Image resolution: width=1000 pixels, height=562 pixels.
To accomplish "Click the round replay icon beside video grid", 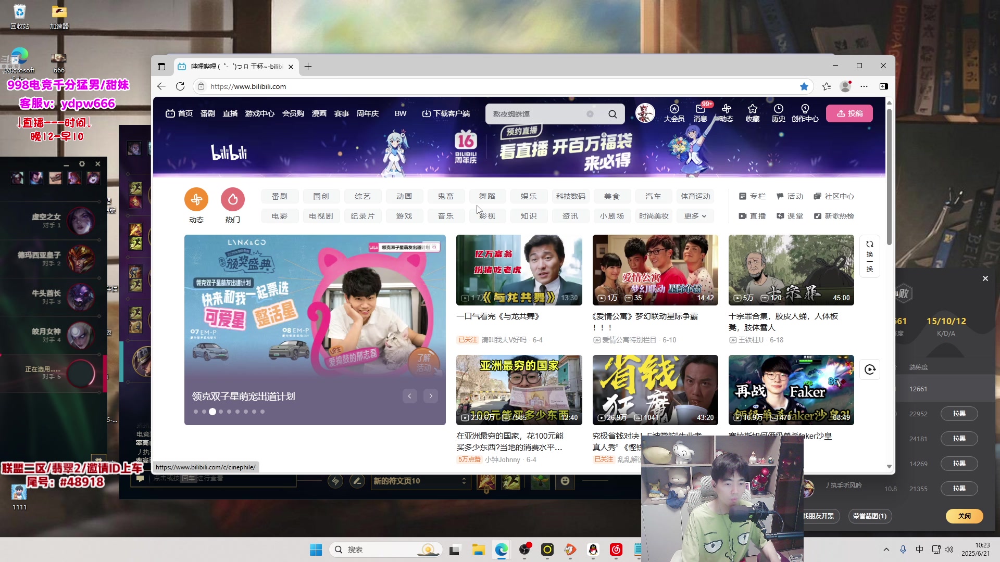I will pos(870,369).
